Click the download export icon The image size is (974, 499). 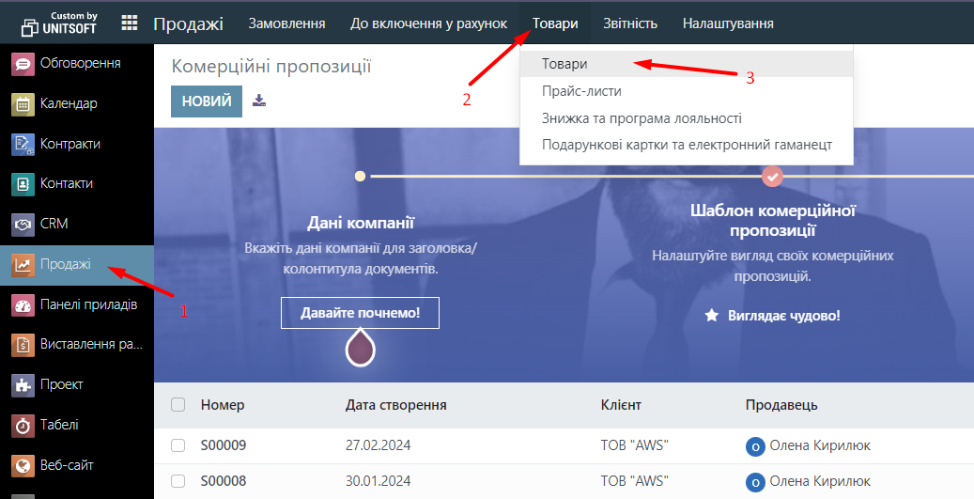pos(259,101)
